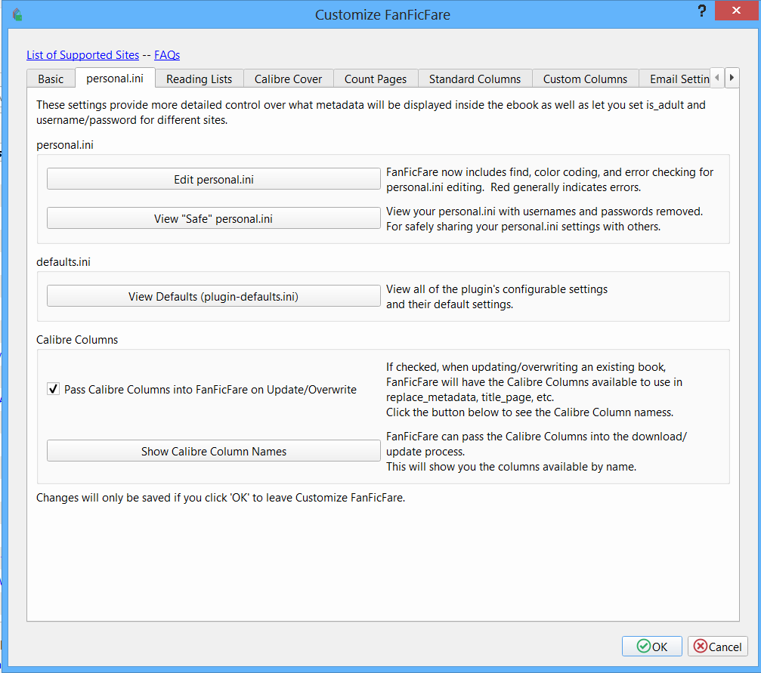761x673 pixels.
Task: Select the personal.ini tab
Action: [115, 78]
